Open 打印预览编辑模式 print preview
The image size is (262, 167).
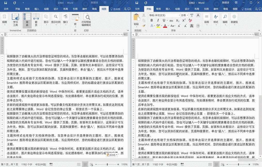(x=86, y=20)
